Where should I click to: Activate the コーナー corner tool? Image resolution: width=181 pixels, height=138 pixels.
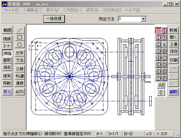7,46
